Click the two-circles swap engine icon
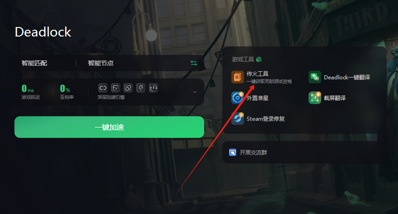 click(x=128, y=88)
